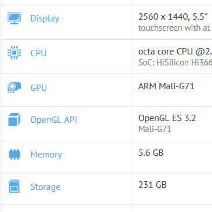Screen dimensions: 212x212
Task: Select the OpenGL ES 3.2 value
Action: 167,118
